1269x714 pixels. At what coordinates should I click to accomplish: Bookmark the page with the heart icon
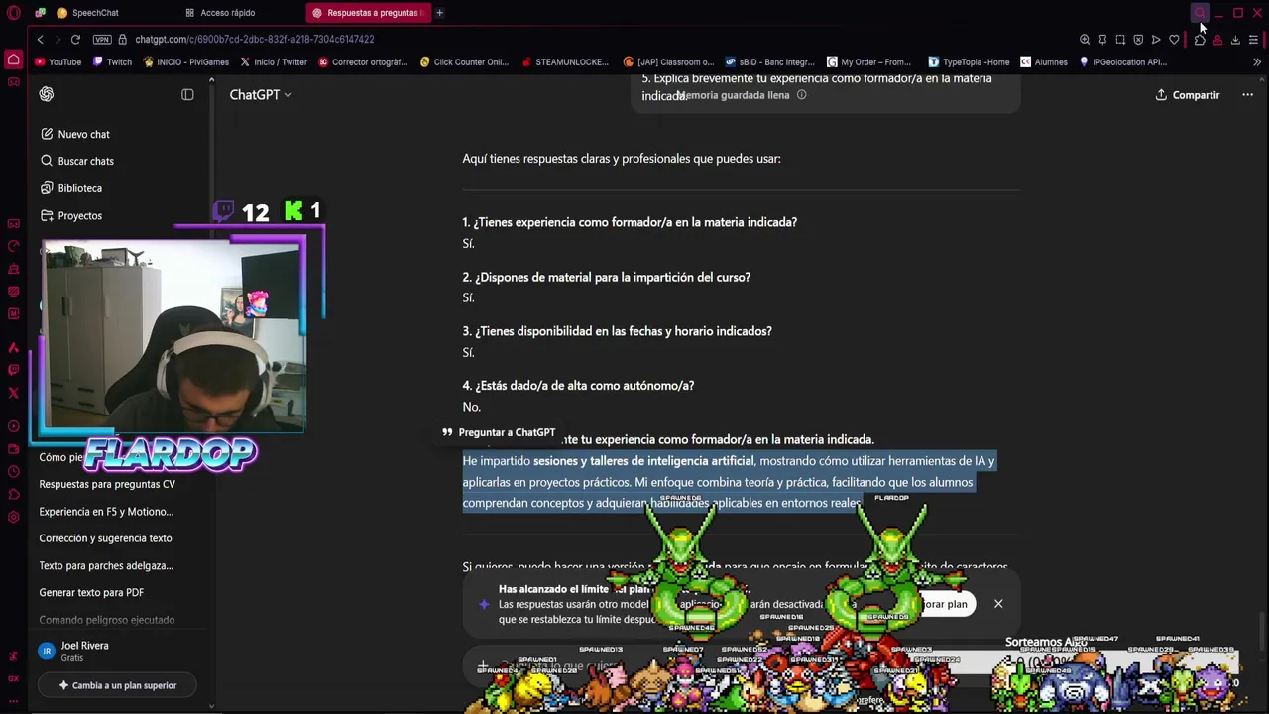(1174, 40)
